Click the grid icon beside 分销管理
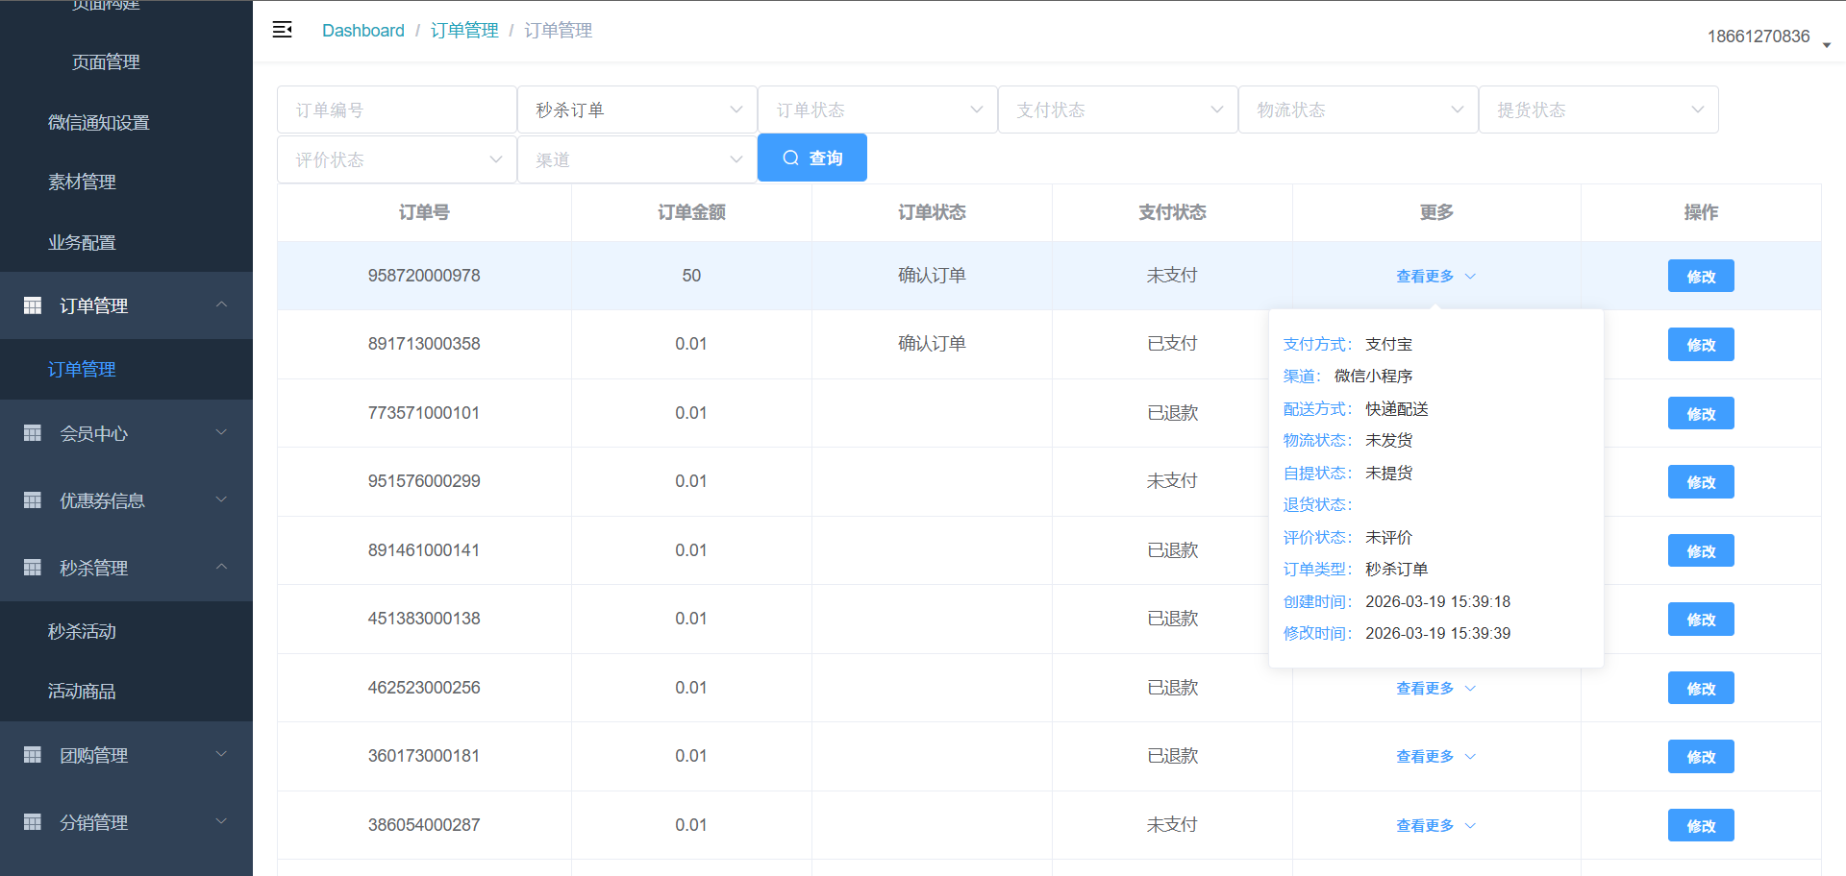This screenshot has width=1846, height=876. [x=33, y=822]
